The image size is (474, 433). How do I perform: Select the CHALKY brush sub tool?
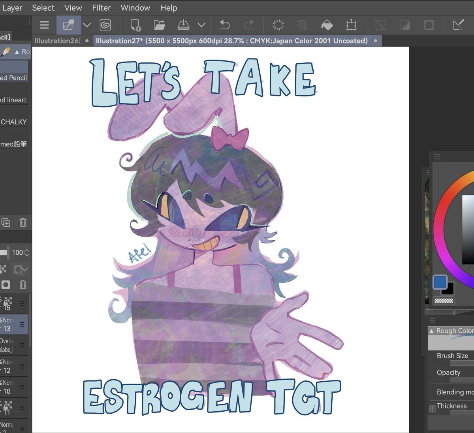(x=14, y=122)
